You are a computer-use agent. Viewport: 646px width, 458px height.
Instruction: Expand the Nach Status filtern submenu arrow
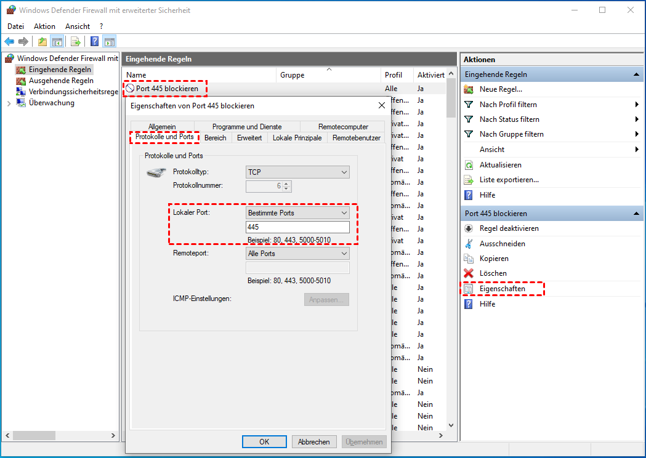pyautogui.click(x=637, y=119)
